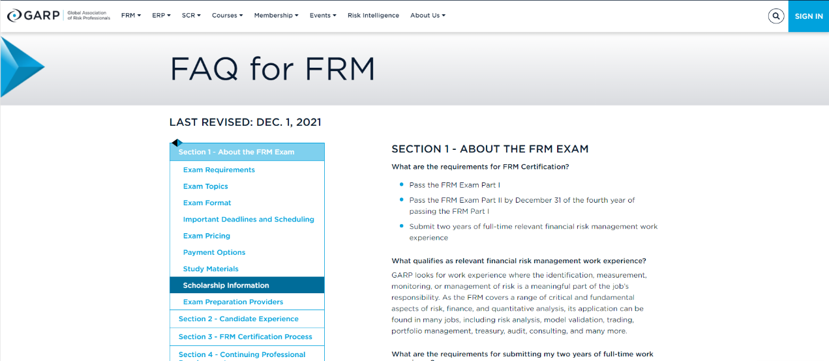
Task: Expand Section 2 - Candidate Experience
Action: 239,319
